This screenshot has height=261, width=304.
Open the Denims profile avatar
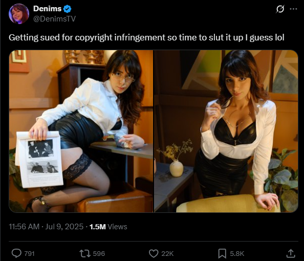click(19, 14)
